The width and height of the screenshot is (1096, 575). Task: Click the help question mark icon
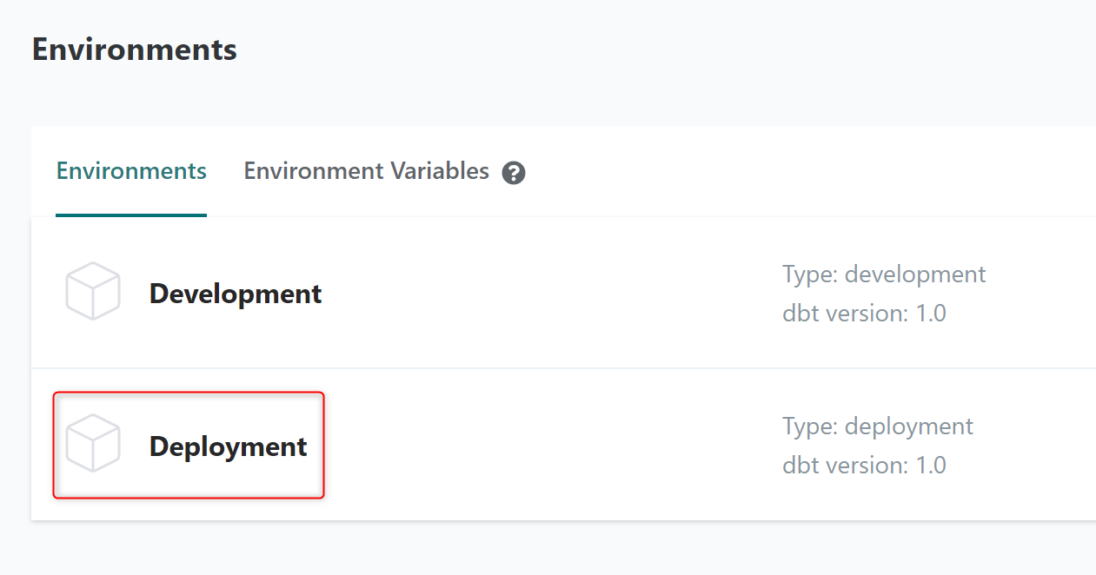click(x=514, y=173)
